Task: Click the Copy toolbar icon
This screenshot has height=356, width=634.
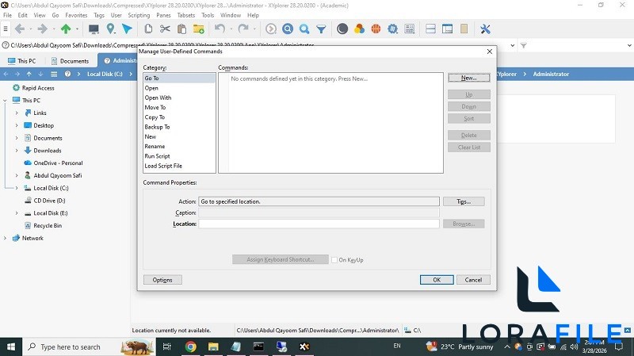Action: point(148,29)
